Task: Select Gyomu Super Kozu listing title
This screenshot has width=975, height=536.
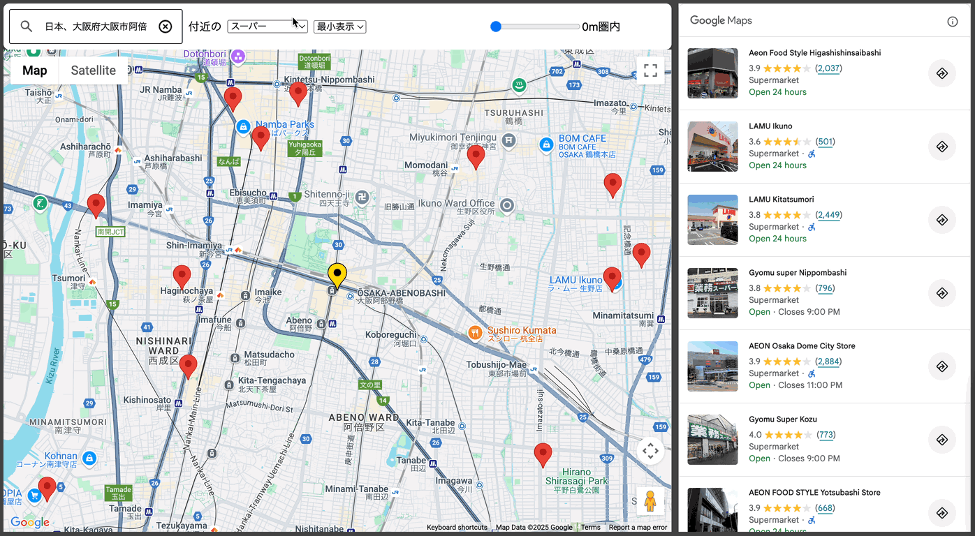Action: [x=783, y=419]
